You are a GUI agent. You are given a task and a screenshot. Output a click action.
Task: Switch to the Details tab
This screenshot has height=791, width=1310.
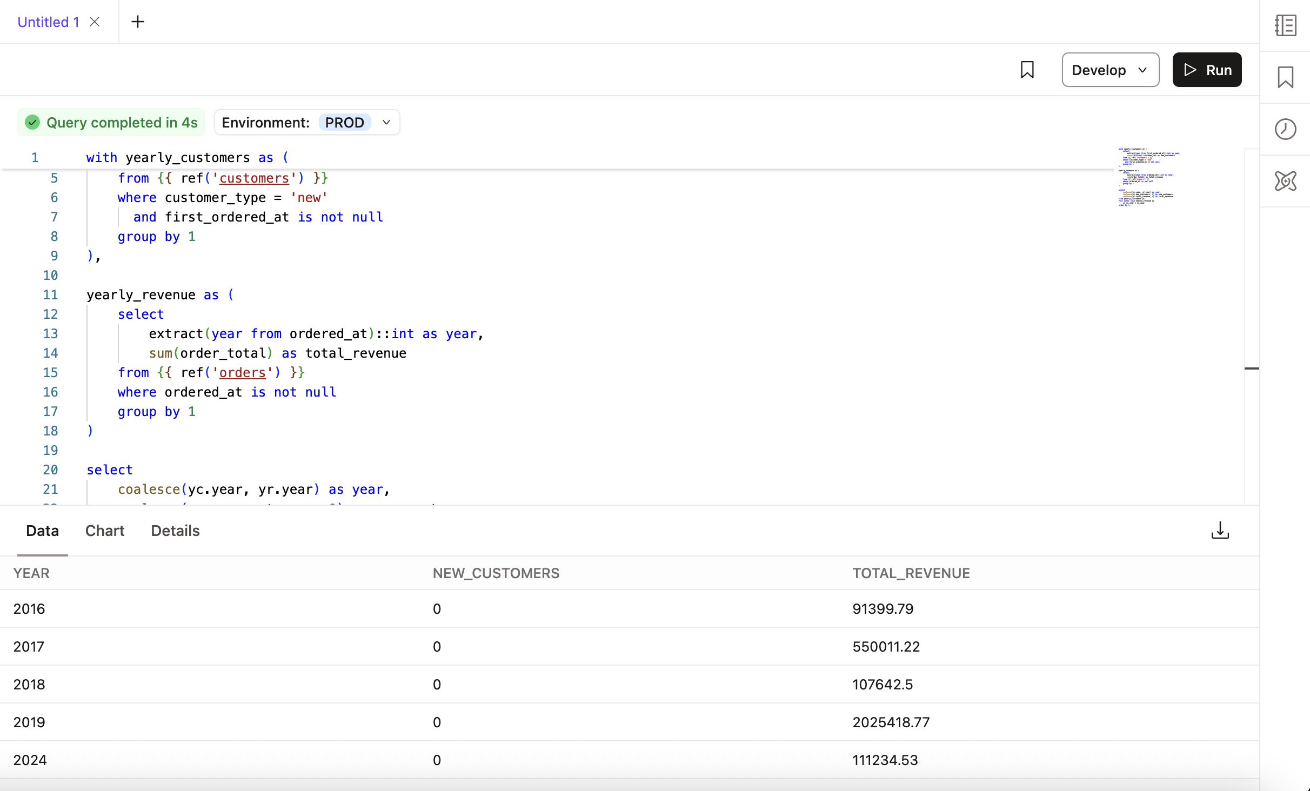pyautogui.click(x=175, y=531)
